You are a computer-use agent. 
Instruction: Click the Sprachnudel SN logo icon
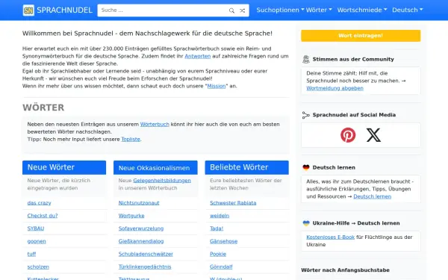coord(28,10)
